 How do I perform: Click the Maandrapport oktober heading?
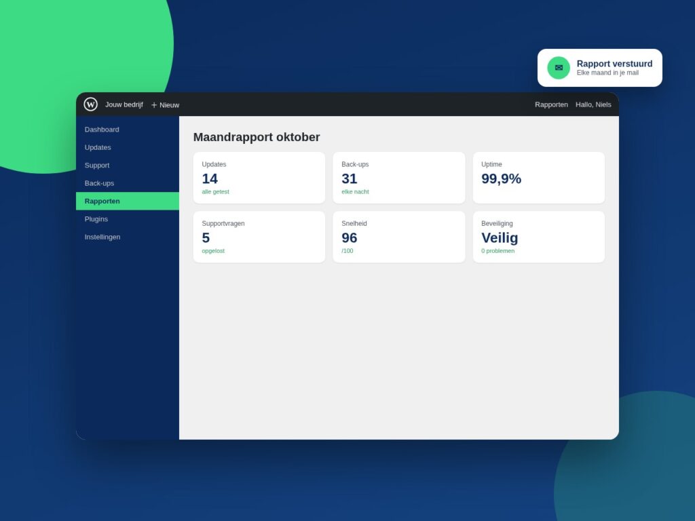click(x=257, y=137)
